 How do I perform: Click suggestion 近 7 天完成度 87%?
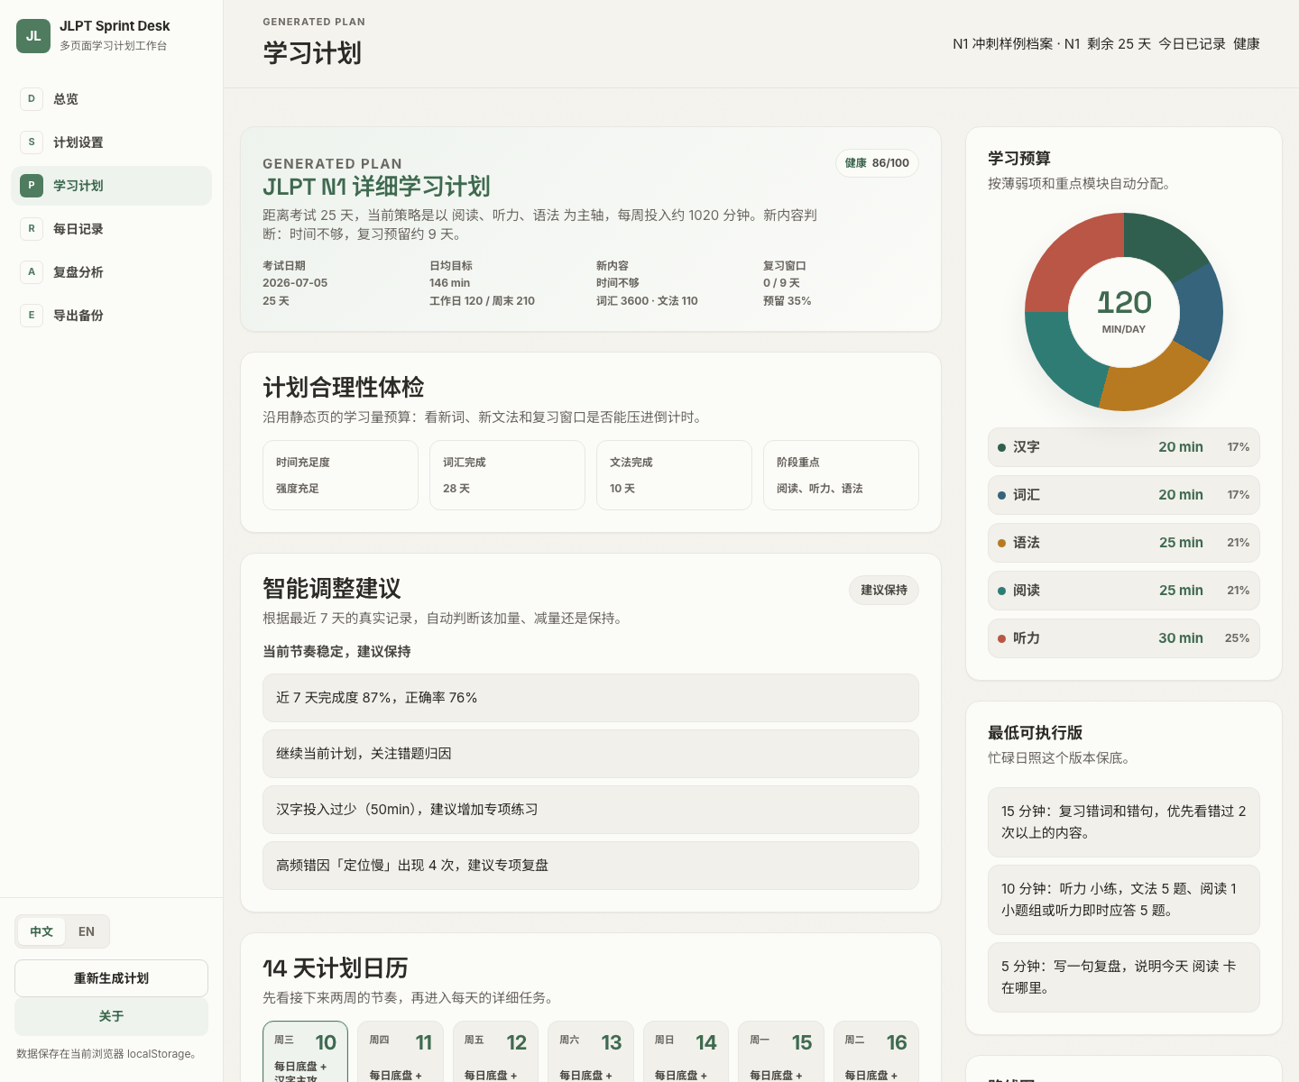pyautogui.click(x=591, y=698)
